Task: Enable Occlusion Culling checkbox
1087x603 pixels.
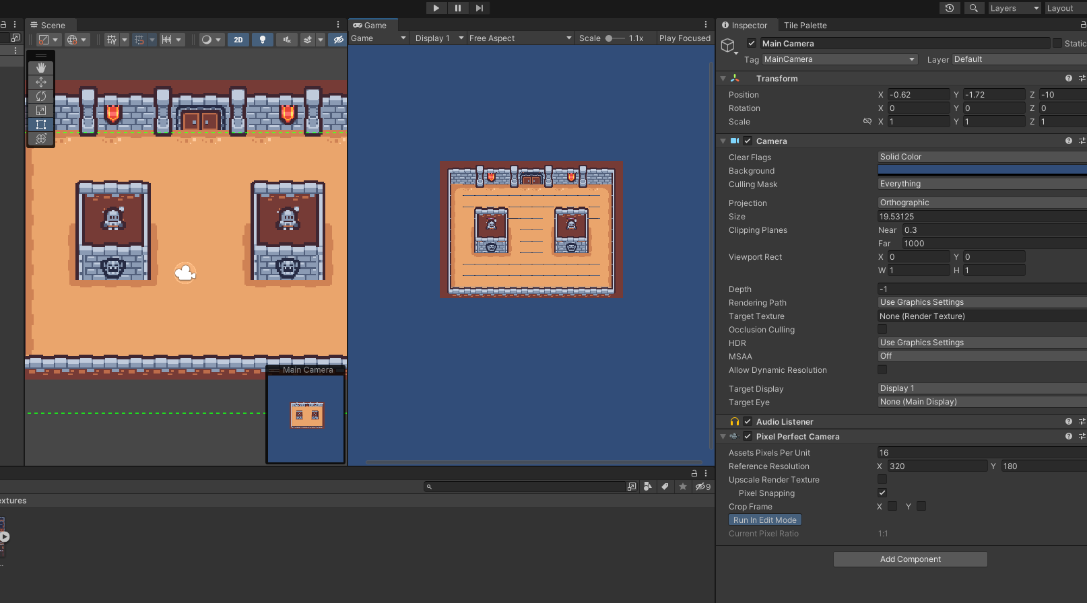Action: tap(882, 330)
